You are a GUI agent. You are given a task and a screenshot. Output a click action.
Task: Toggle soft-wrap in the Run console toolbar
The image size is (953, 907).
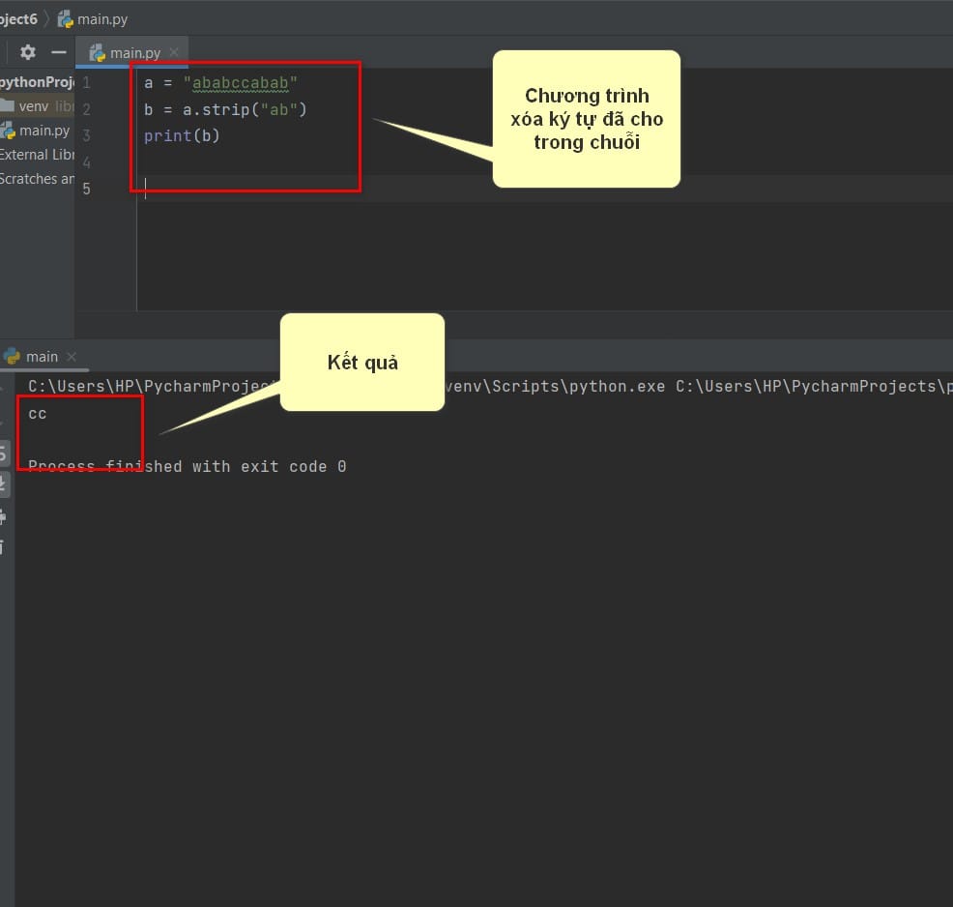click(x=3, y=452)
